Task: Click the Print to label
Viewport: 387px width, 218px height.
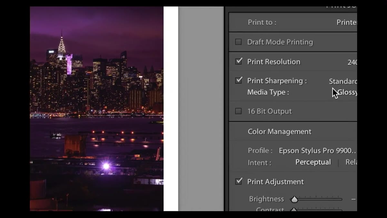Action: coord(262,22)
